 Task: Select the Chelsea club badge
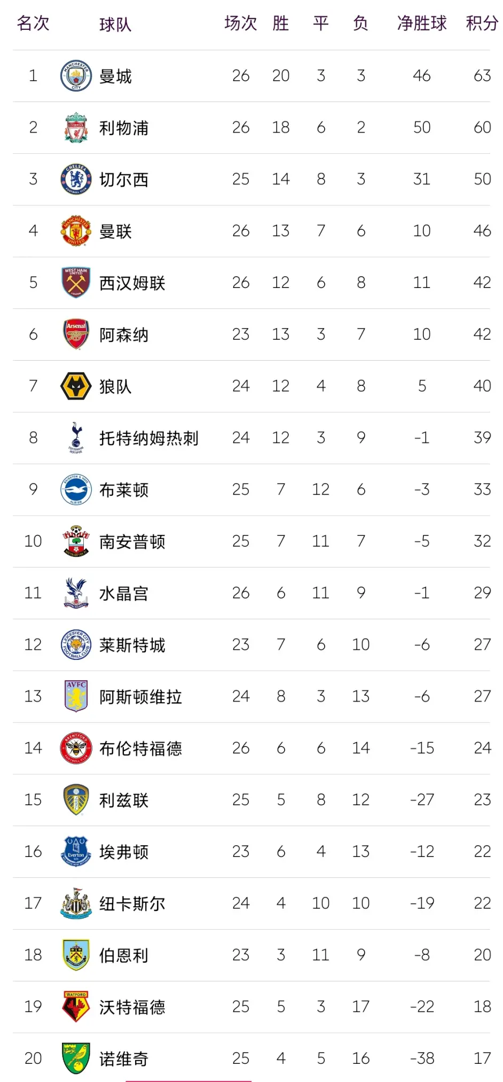[x=76, y=180]
